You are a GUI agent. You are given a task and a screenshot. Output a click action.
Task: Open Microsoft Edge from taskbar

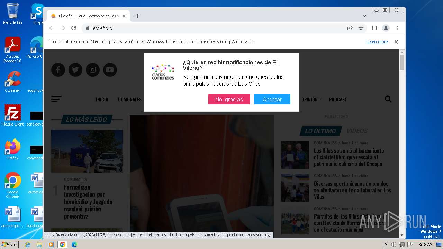click(x=74, y=245)
